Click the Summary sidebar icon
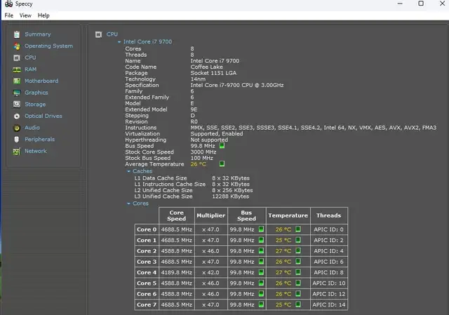449x315 pixels. pyautogui.click(x=17, y=34)
